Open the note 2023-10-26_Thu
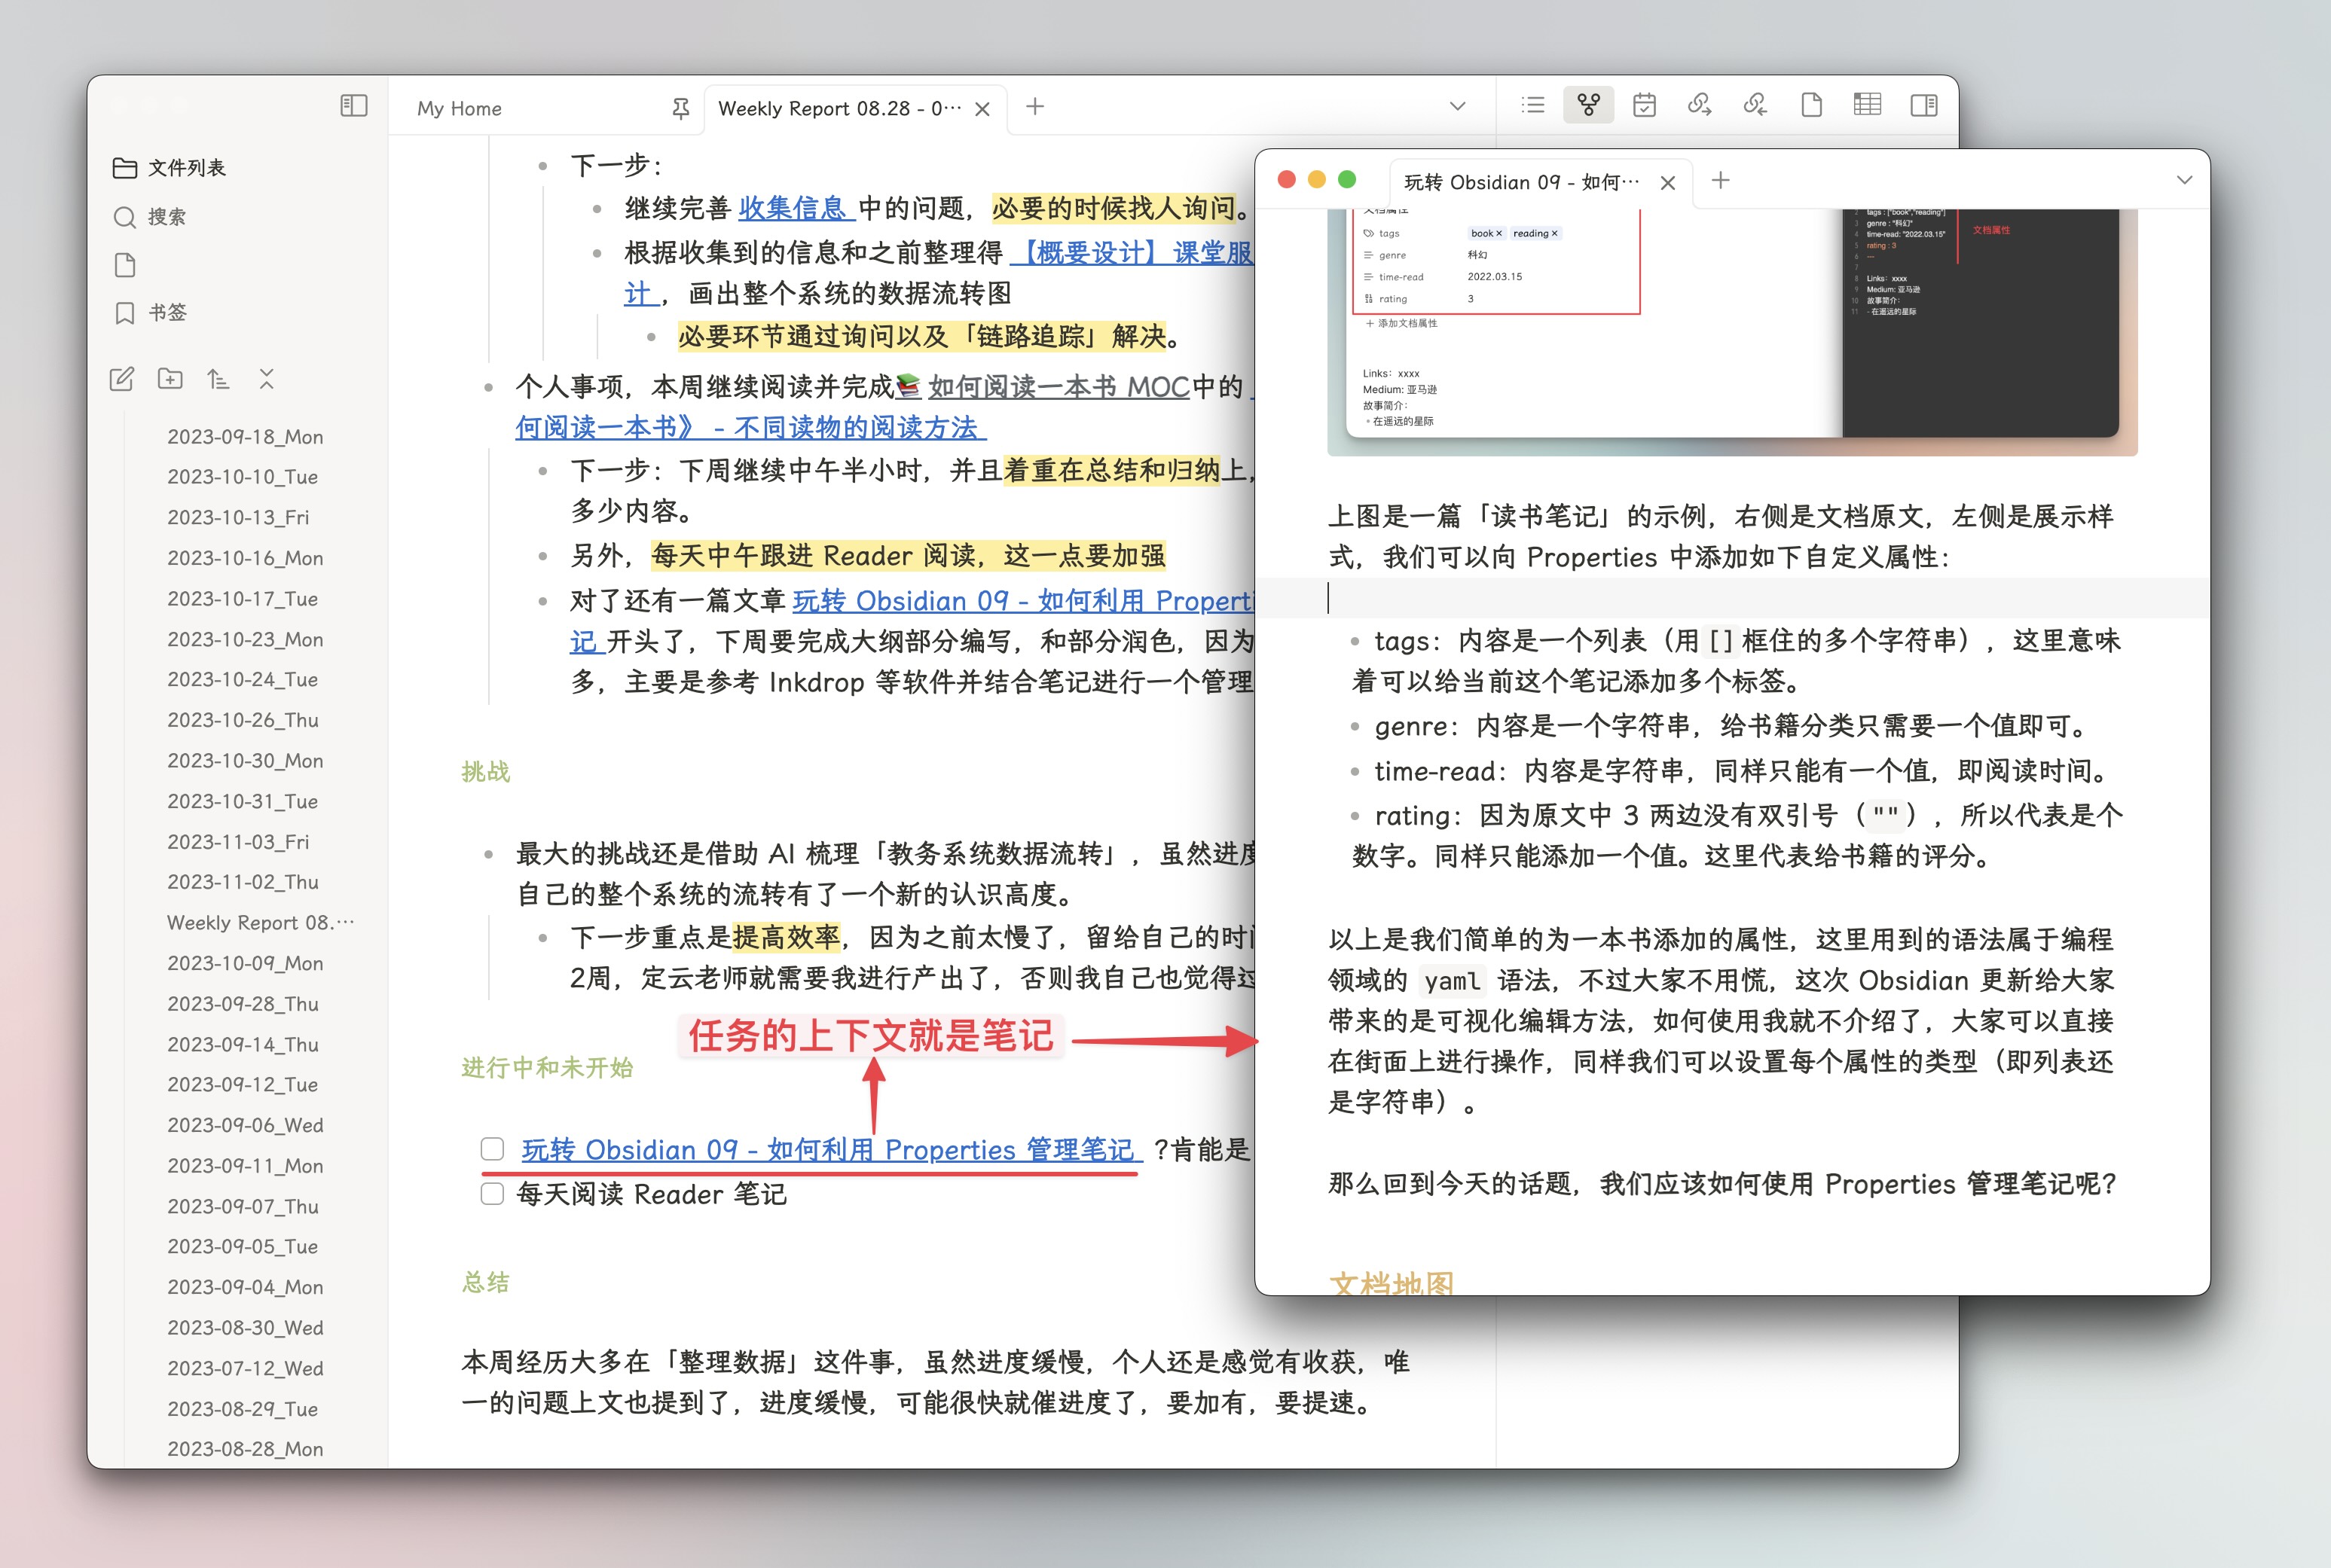 tap(243, 720)
